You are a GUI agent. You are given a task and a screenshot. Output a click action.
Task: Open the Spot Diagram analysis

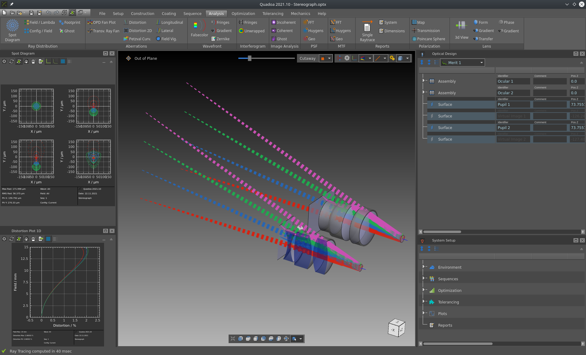coord(12,30)
